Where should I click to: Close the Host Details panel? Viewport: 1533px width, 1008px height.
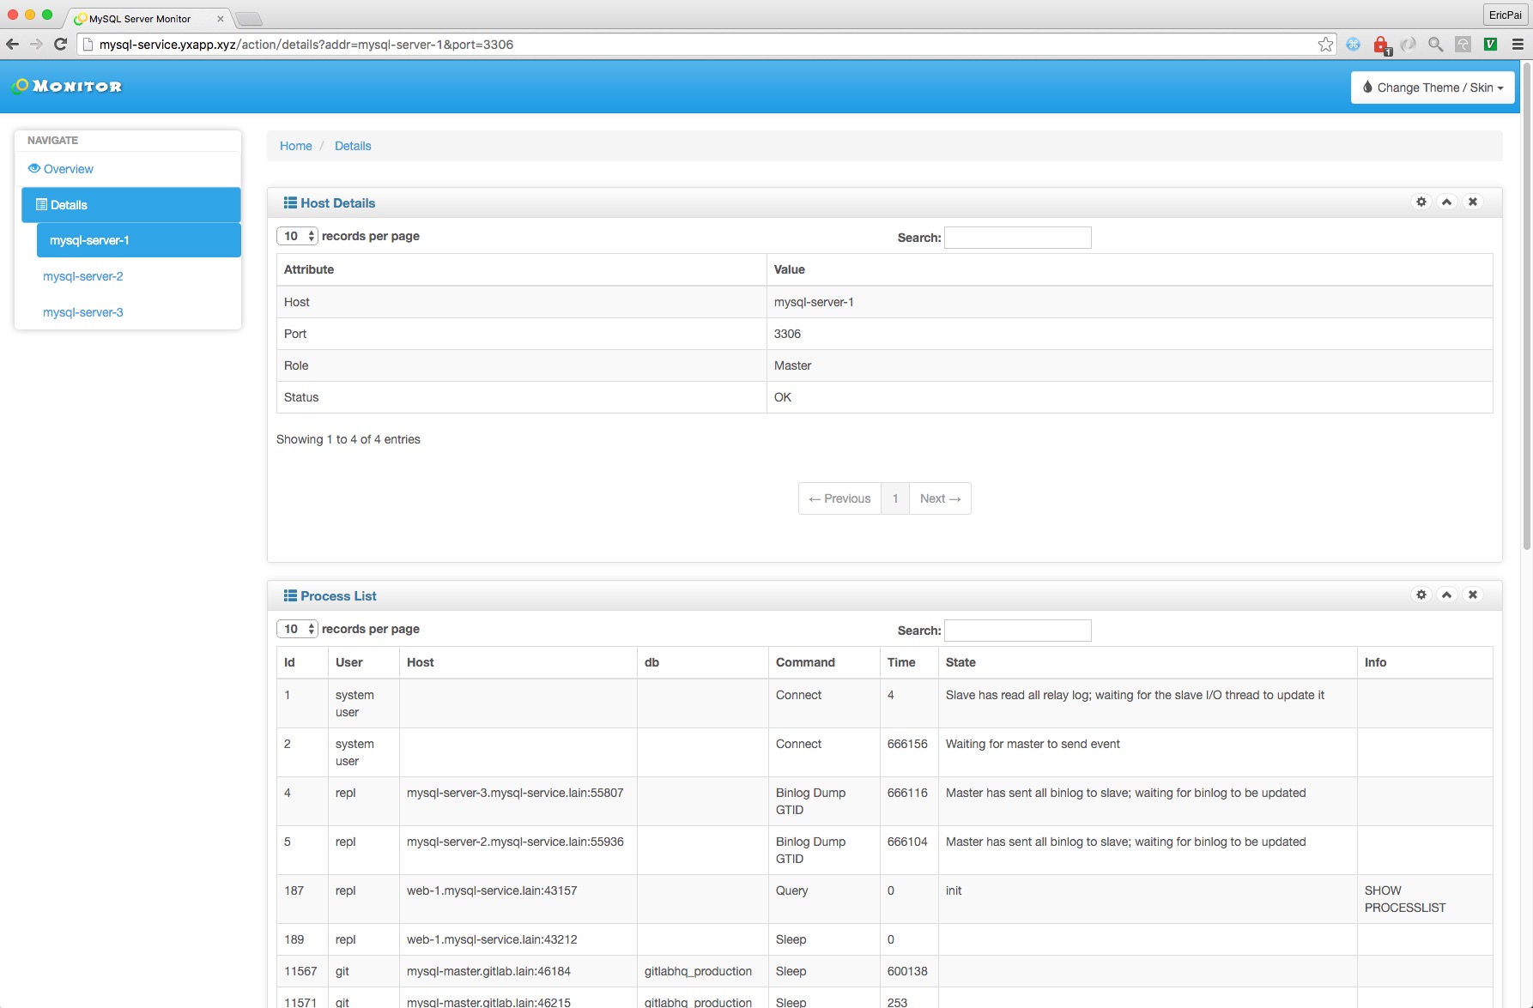coord(1473,202)
